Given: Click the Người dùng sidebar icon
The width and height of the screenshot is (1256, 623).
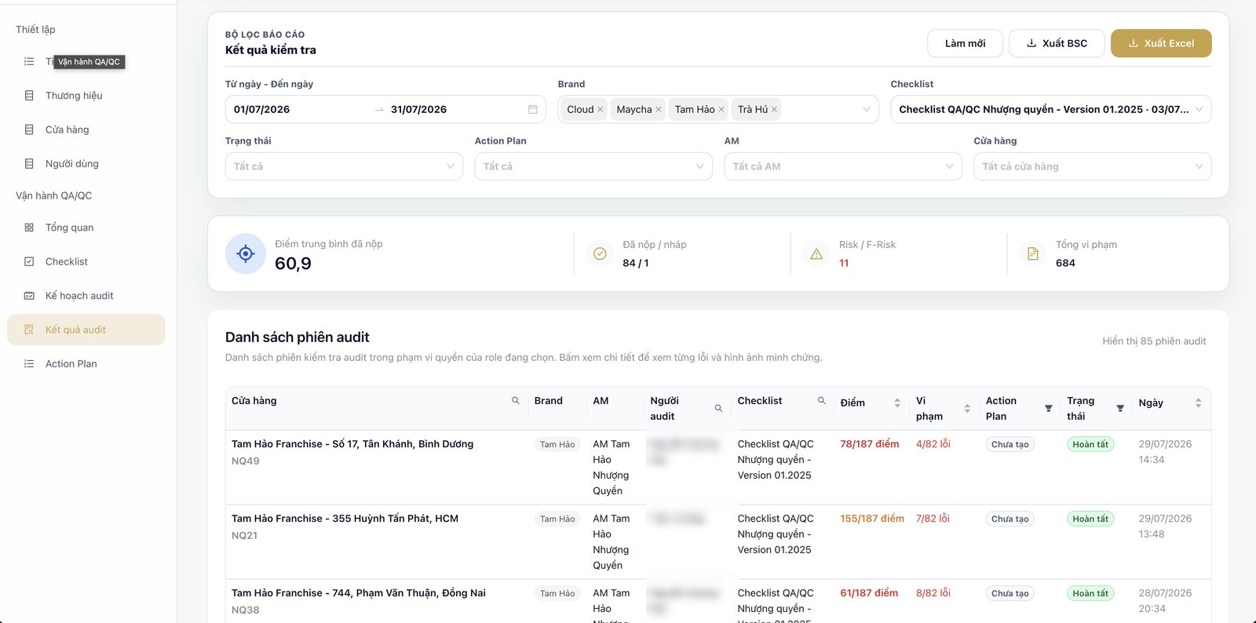Looking at the screenshot, I should pos(29,164).
